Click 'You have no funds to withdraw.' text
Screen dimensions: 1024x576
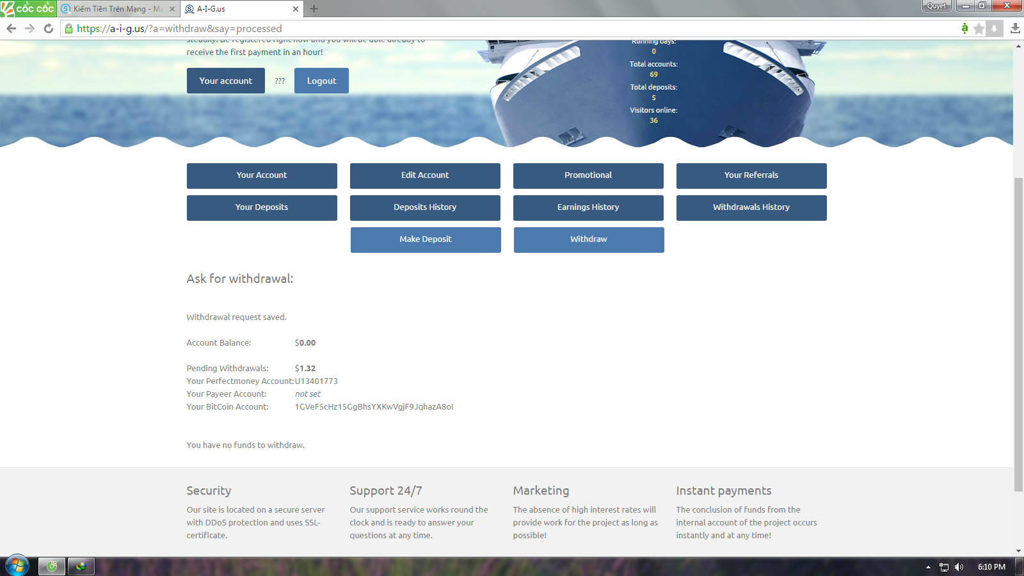(x=245, y=445)
